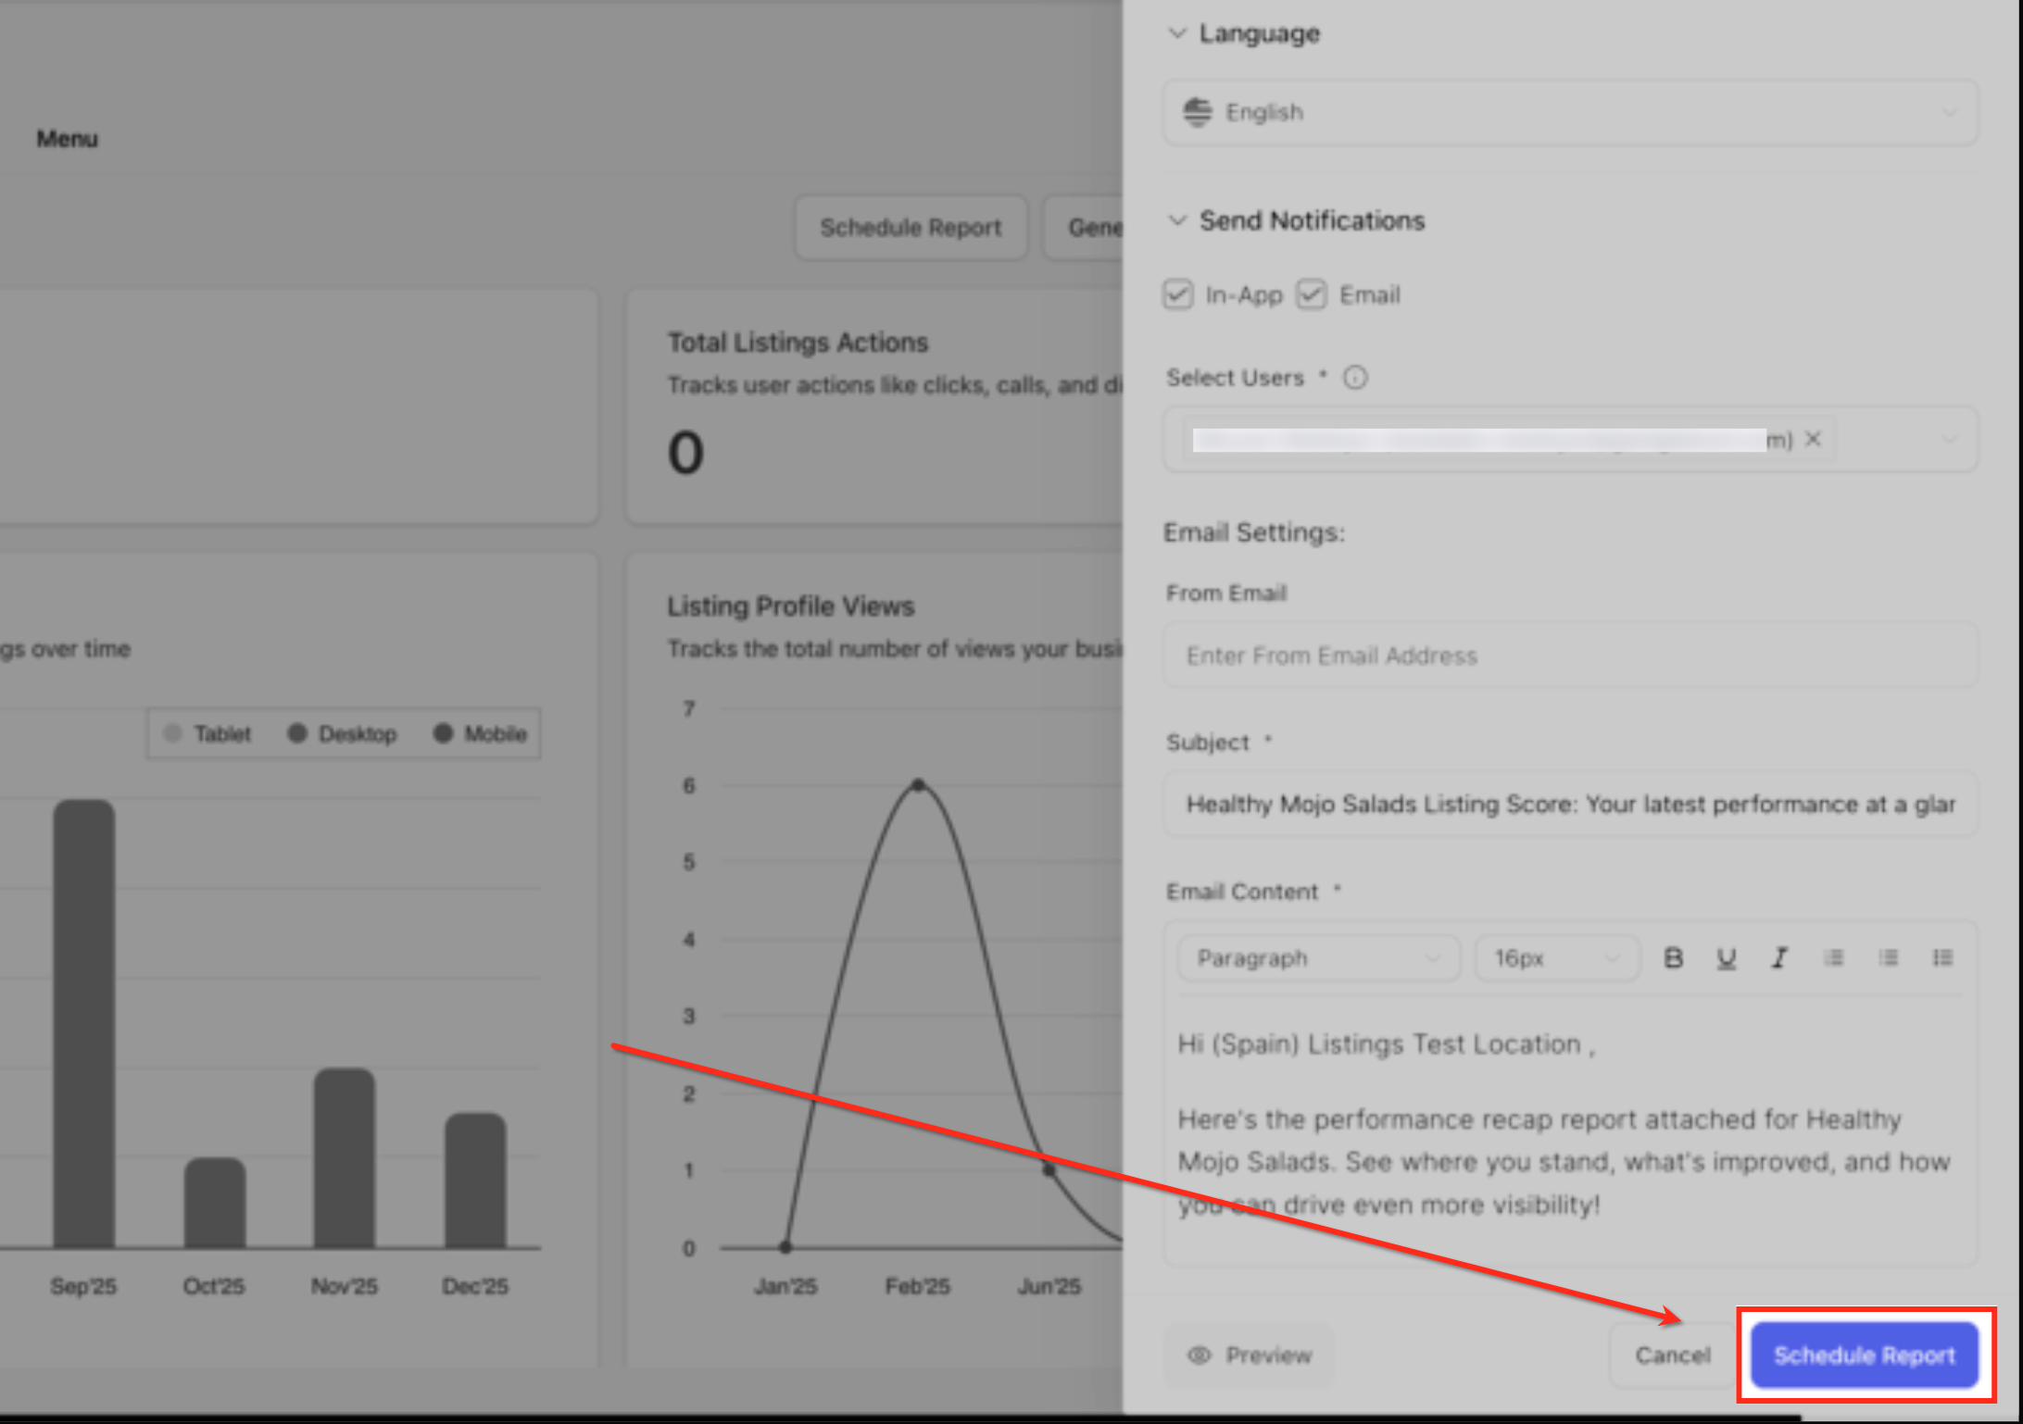Click the Preview eye icon
This screenshot has width=2023, height=1424.
(x=1200, y=1355)
